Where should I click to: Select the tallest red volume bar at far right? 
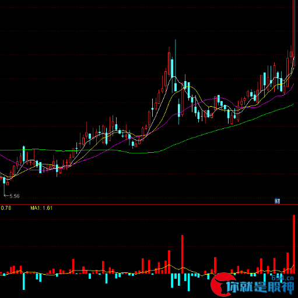[294, 244]
